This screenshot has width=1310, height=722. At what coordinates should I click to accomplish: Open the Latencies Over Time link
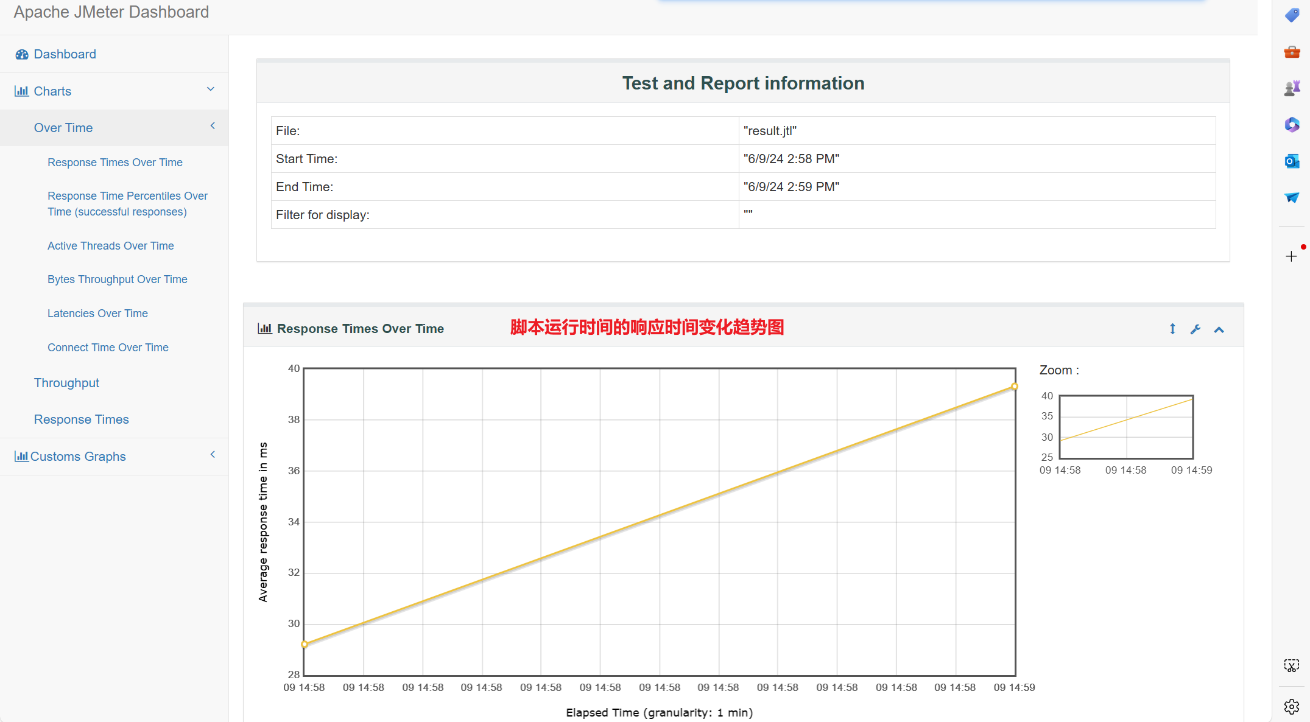coord(97,314)
